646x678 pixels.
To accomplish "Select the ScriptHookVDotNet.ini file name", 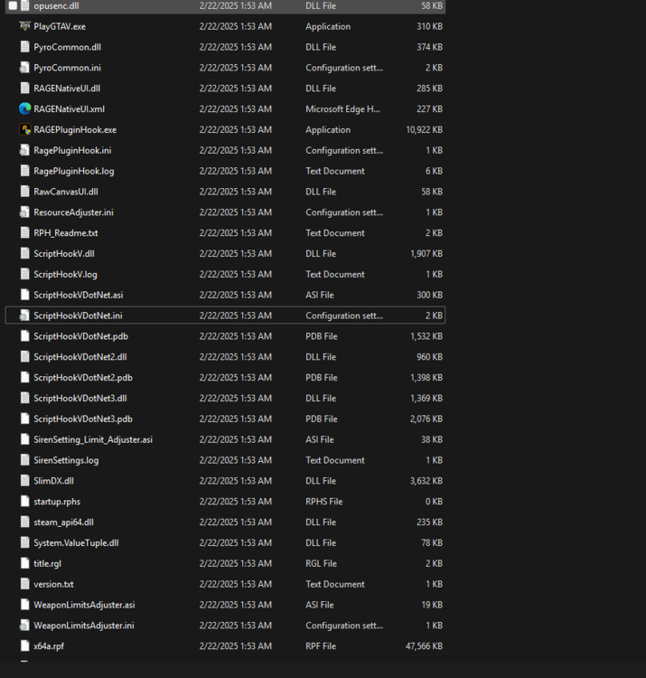I will click(x=78, y=315).
